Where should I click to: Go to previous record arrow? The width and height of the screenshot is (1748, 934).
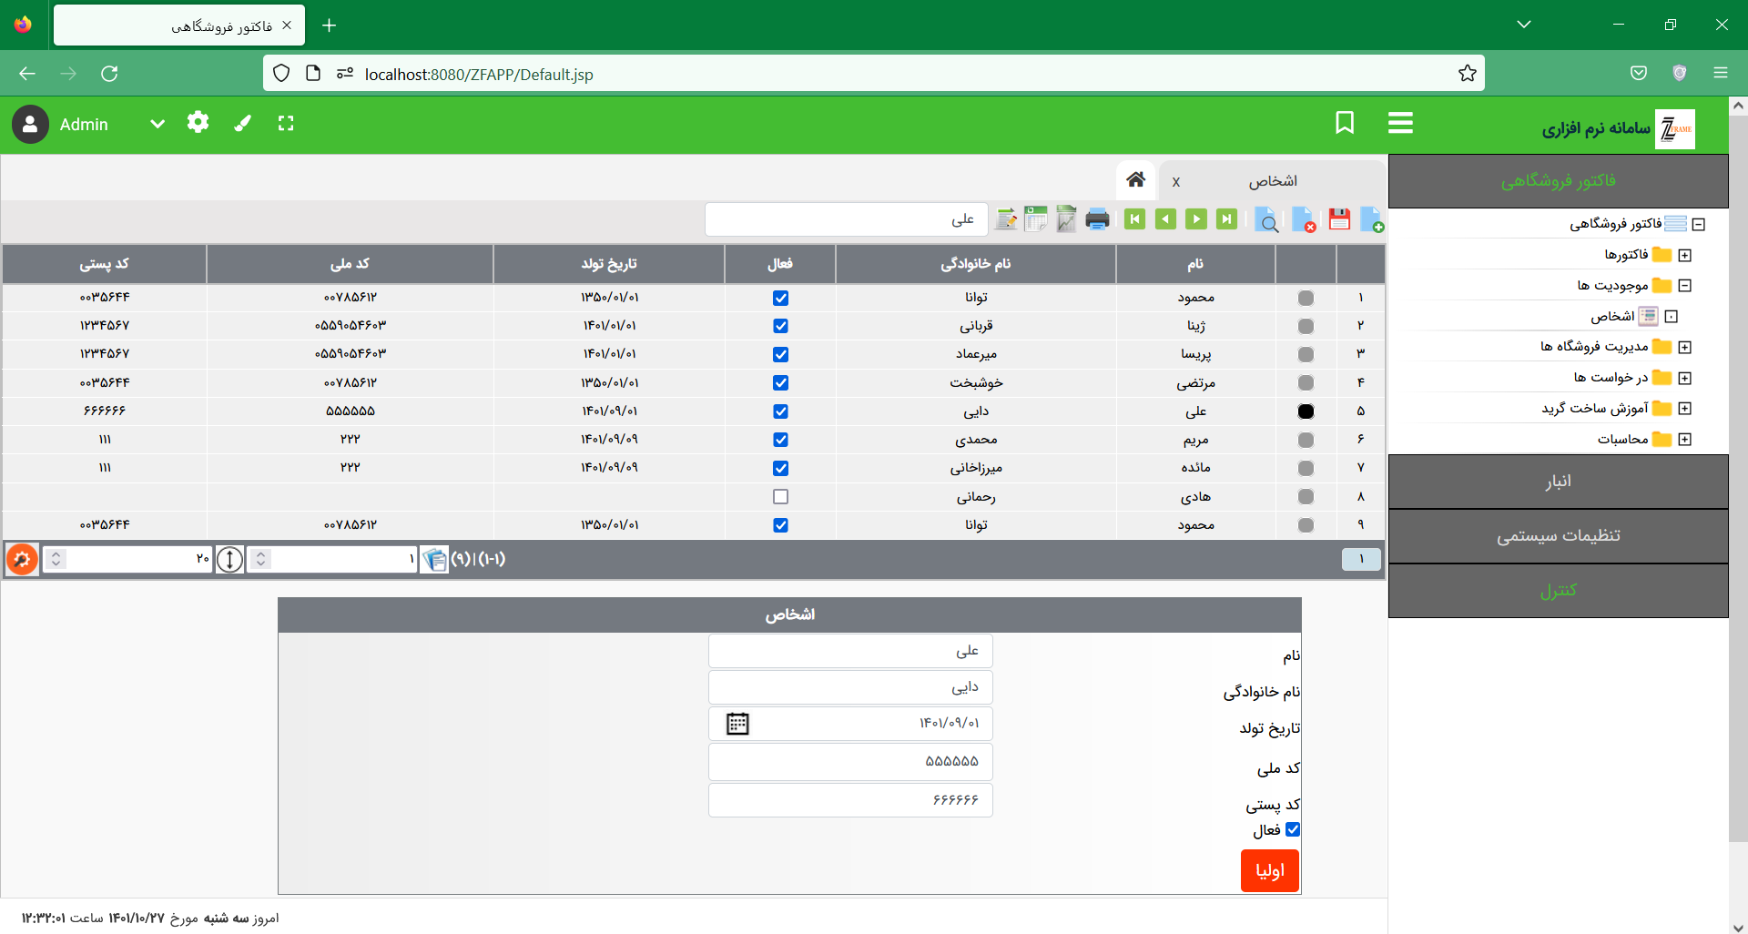pos(1165,219)
